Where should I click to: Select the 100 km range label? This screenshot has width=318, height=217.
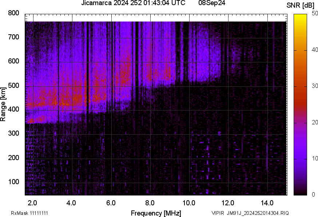click(13, 181)
